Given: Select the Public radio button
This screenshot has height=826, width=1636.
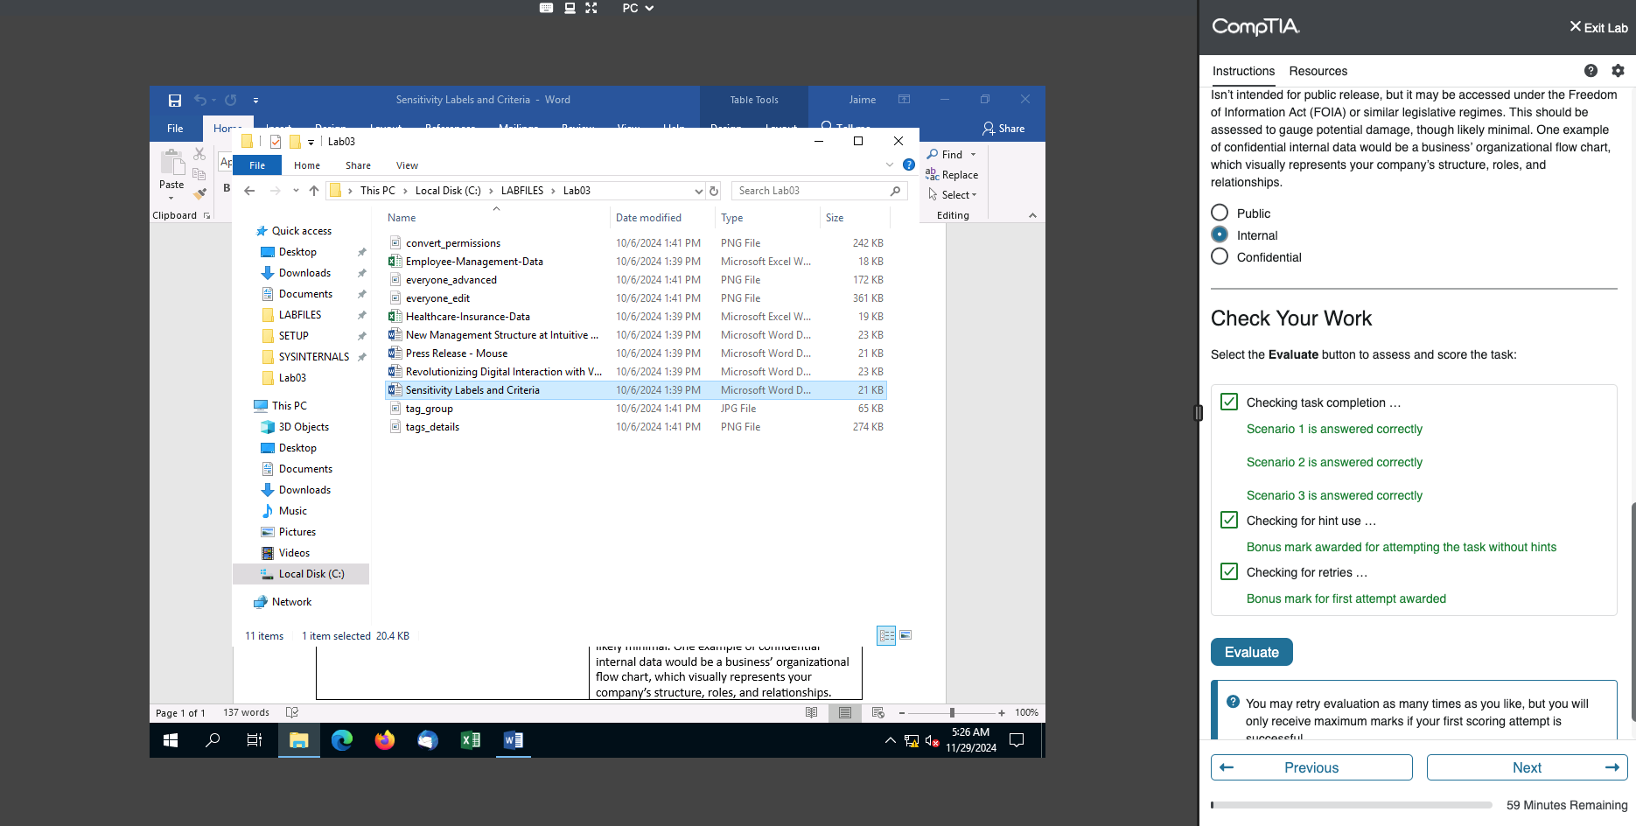Looking at the screenshot, I should [x=1220, y=213].
